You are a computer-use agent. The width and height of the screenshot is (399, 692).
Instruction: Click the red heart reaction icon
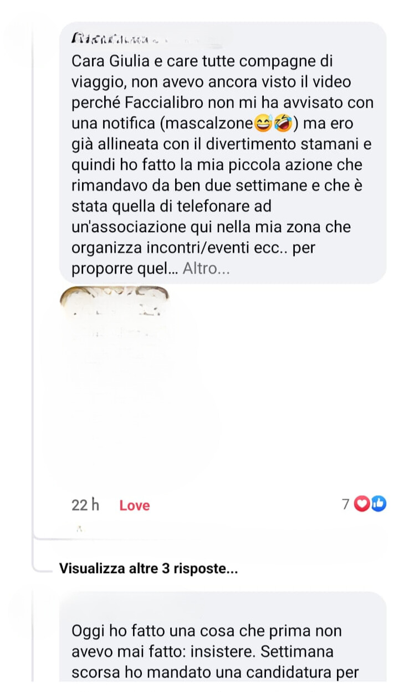[x=361, y=504]
